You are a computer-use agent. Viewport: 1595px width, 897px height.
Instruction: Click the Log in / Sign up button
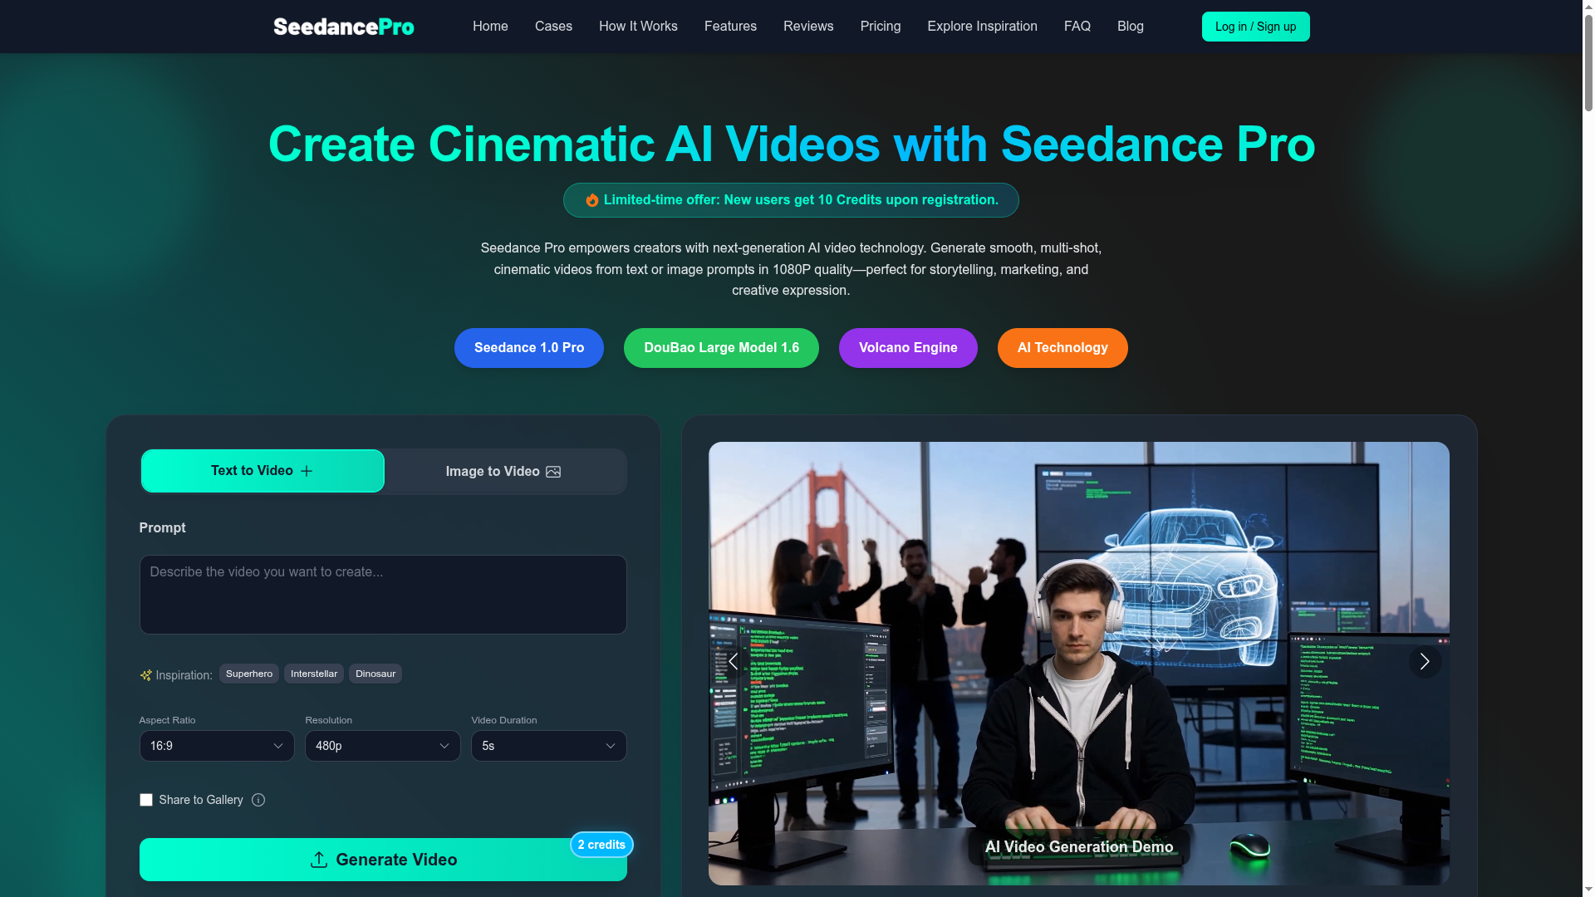[x=1256, y=27]
